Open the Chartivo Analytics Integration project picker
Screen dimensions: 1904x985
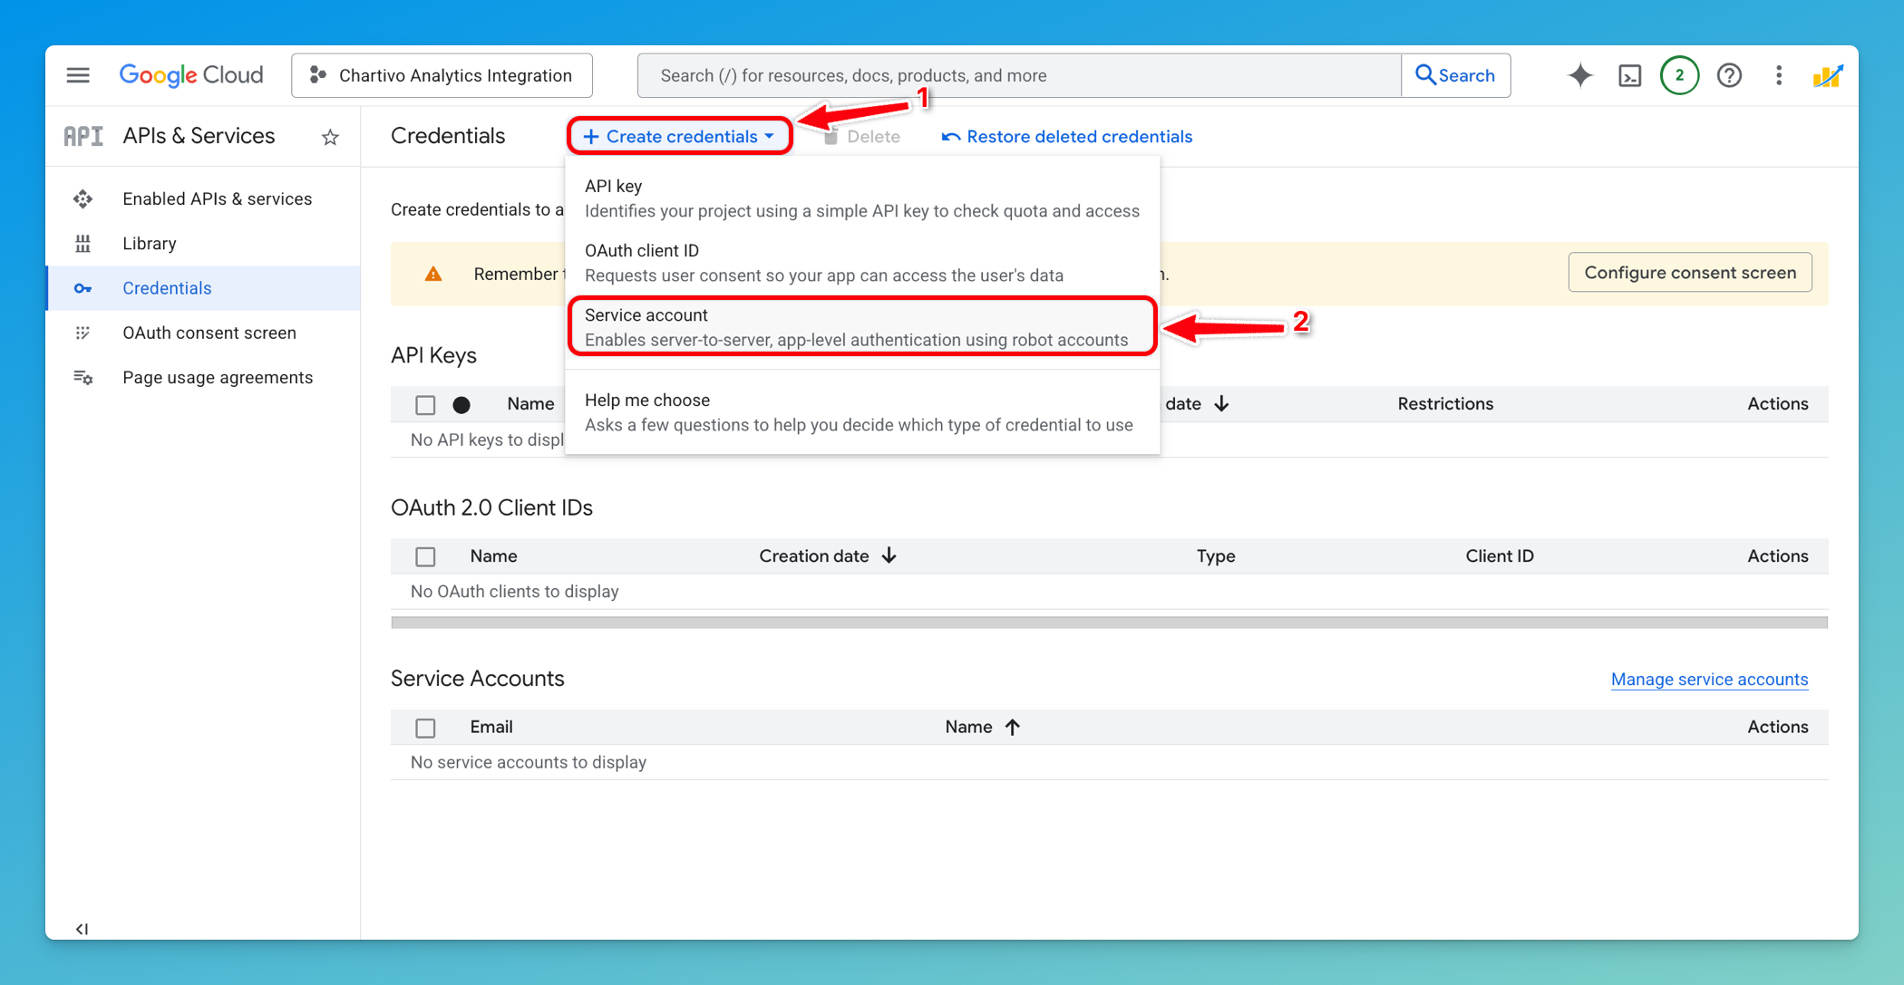point(442,75)
